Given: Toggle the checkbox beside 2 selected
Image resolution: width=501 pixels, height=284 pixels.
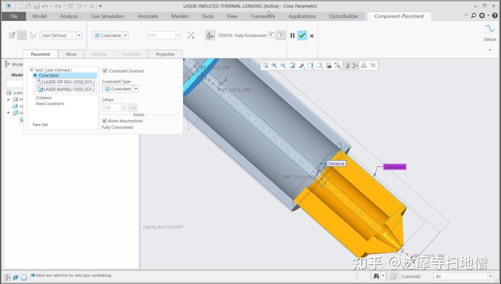Looking at the screenshot, I should (x=394, y=276).
